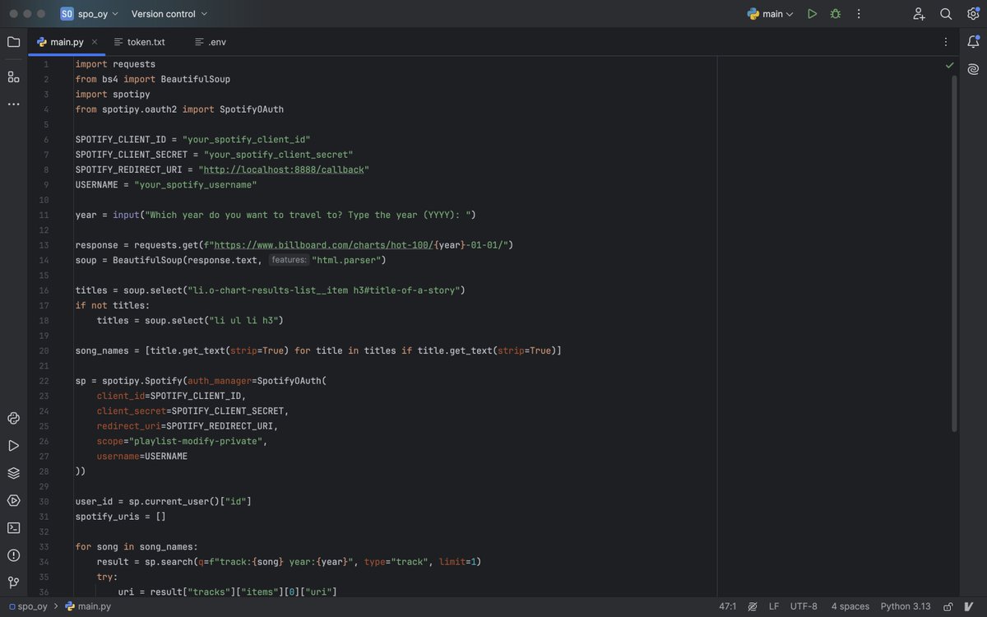The height and width of the screenshot is (617, 987).
Task: Click the features: inlay hint
Action: [x=289, y=260]
